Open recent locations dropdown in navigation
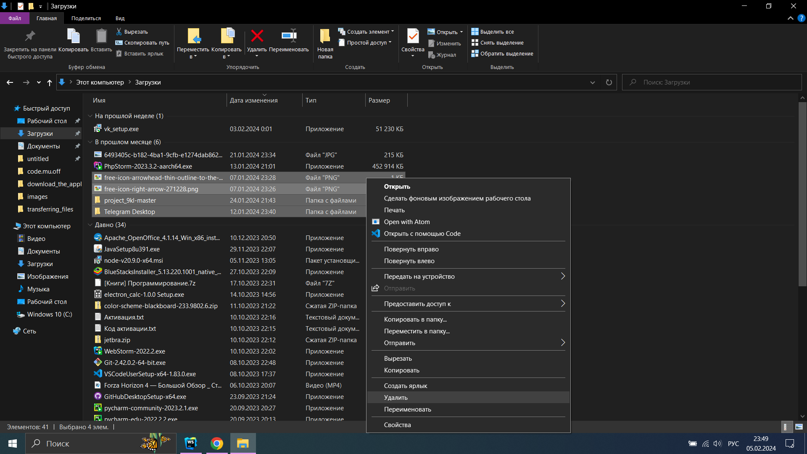 click(39, 82)
